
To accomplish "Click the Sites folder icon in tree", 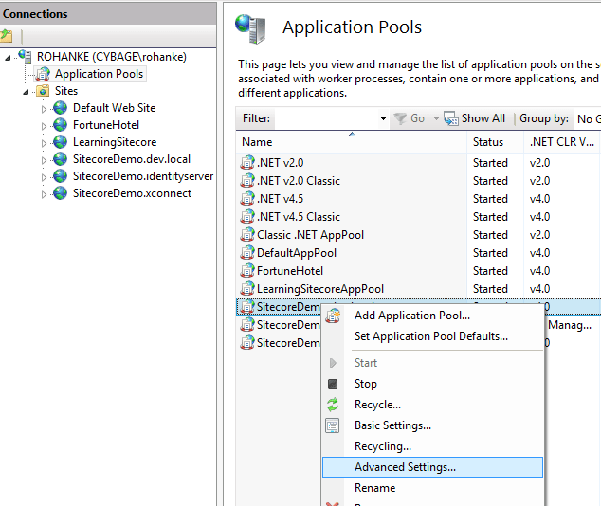I will pos(42,91).
